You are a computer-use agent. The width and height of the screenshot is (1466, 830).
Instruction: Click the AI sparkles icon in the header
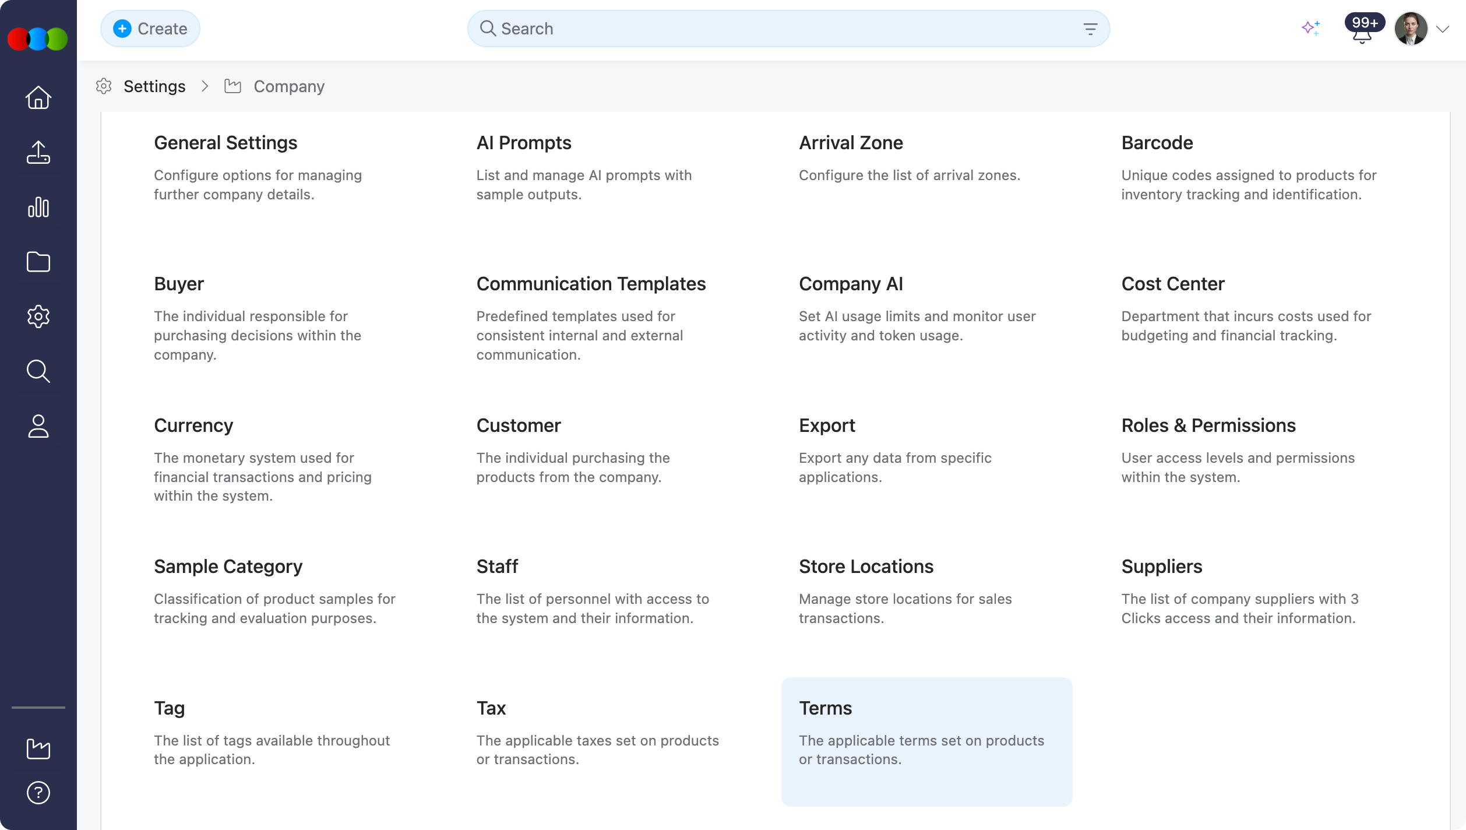(x=1312, y=28)
